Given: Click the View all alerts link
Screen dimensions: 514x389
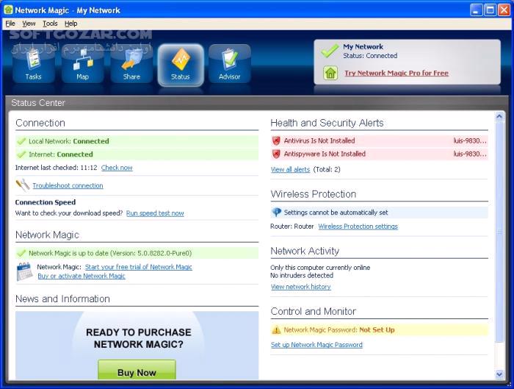Looking at the screenshot, I should [291, 170].
